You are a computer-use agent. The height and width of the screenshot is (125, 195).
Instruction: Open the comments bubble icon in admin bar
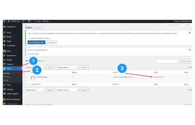[29, 21]
